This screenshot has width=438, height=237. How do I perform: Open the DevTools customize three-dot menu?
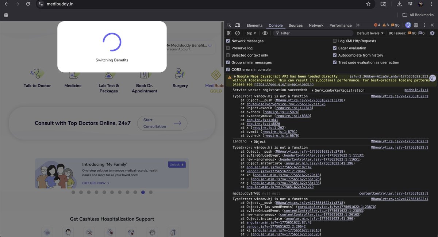tap(424, 25)
